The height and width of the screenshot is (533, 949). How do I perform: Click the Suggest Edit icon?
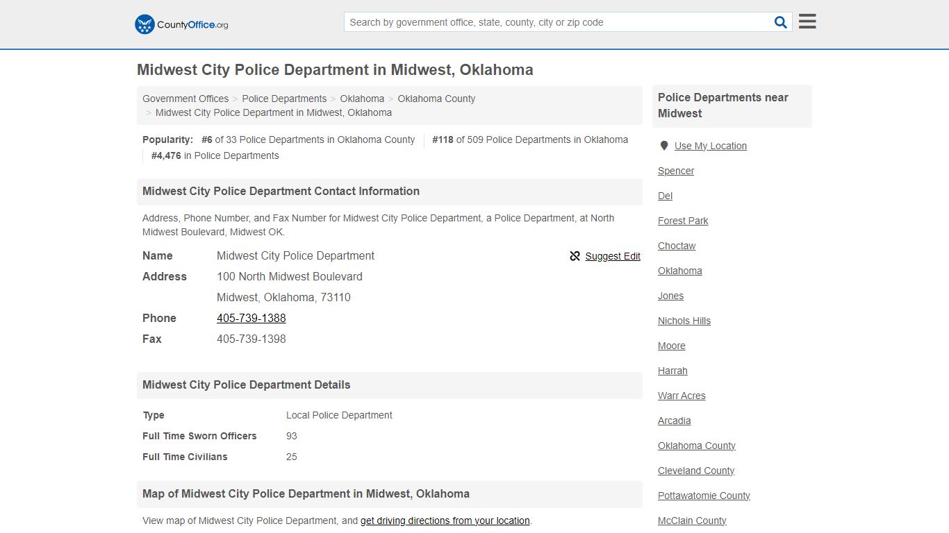[575, 256]
